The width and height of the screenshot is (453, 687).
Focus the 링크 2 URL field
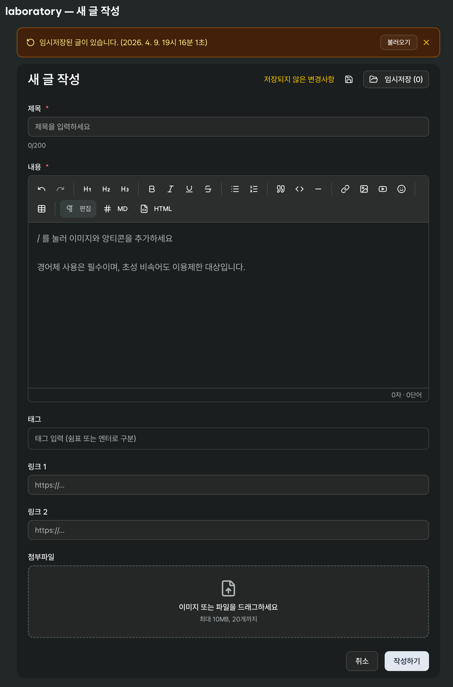(228, 530)
